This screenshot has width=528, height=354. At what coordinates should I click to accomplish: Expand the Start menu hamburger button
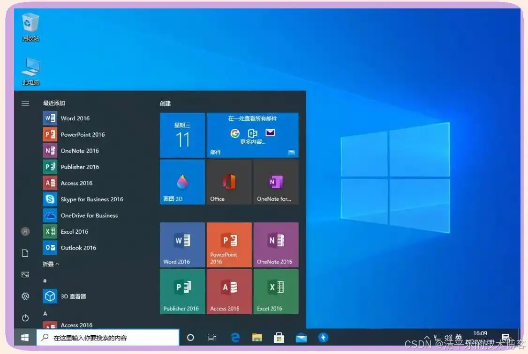[25, 103]
